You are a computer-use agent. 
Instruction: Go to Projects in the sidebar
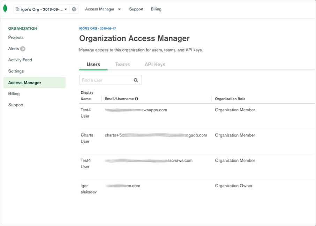[16, 38]
